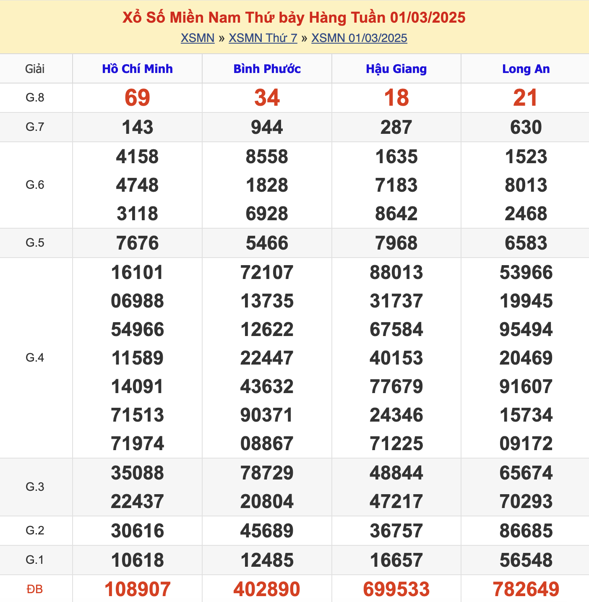The image size is (589, 602).
Task: Click the G.4 row label
Action: [35, 358]
